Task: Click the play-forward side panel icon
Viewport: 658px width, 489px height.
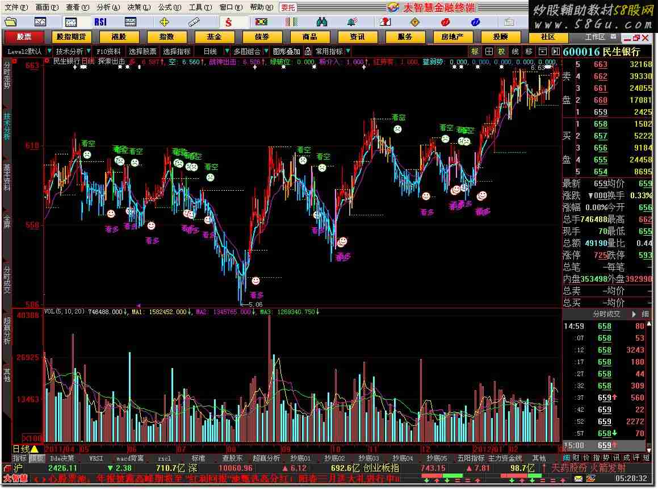Action: (556, 52)
